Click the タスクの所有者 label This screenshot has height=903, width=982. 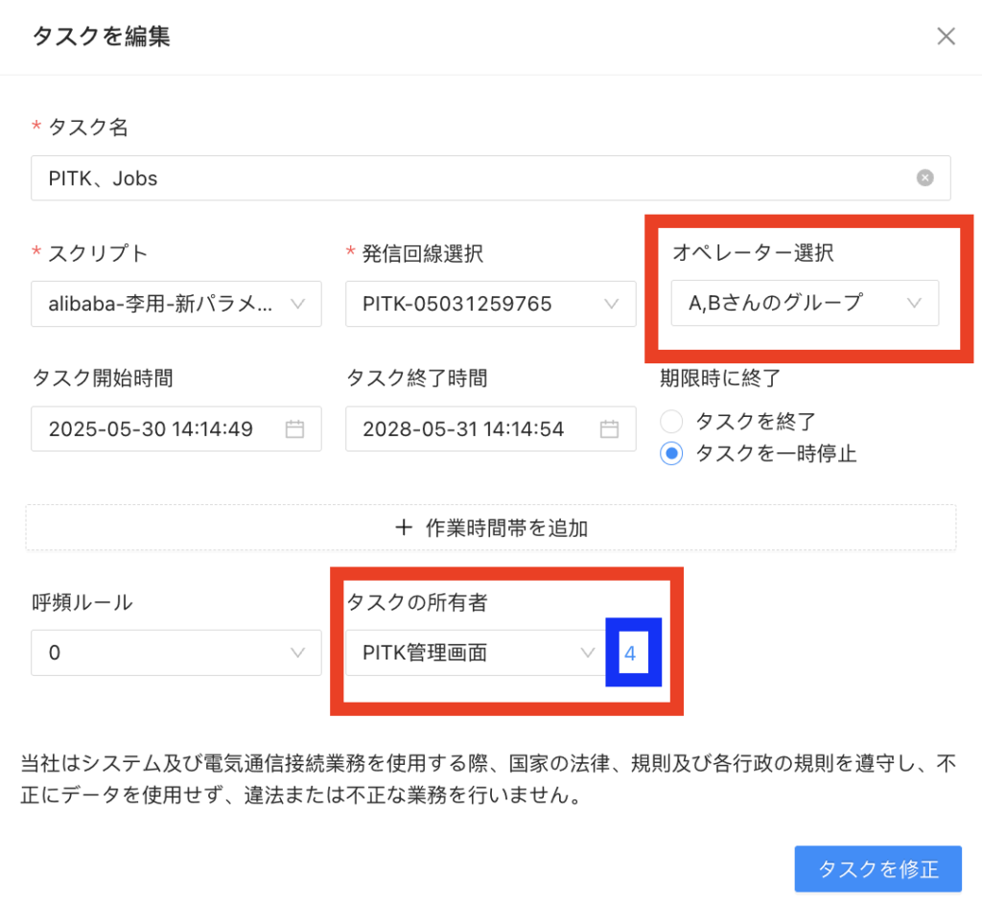pos(417,602)
